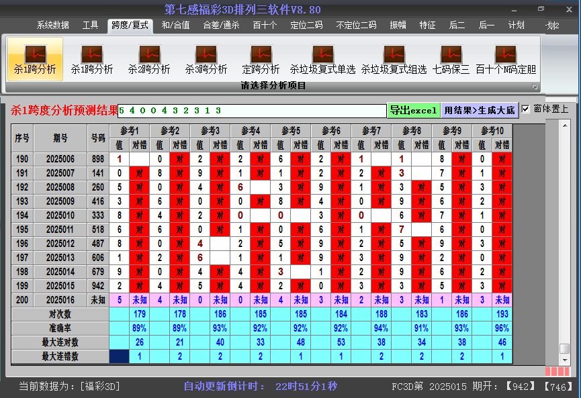Click the 准确率 row label
The width and height of the screenshot is (581, 398).
point(60,328)
